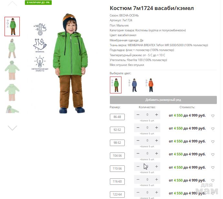Show previous thumbnails with up chevron
The height and width of the screenshot is (199, 223).
pos(12,4)
